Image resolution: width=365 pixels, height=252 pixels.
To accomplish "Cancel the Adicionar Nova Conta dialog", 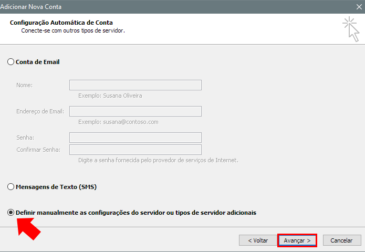I will coord(342,240).
